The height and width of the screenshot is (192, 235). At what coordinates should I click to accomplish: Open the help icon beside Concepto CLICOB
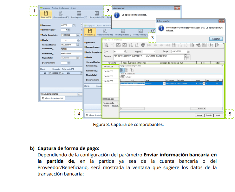pyautogui.click(x=74, y=25)
